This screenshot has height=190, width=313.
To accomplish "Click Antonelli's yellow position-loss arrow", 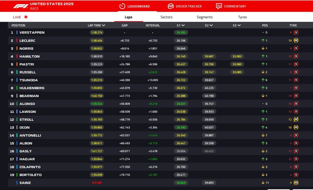I will pyautogui.click(x=263, y=135).
